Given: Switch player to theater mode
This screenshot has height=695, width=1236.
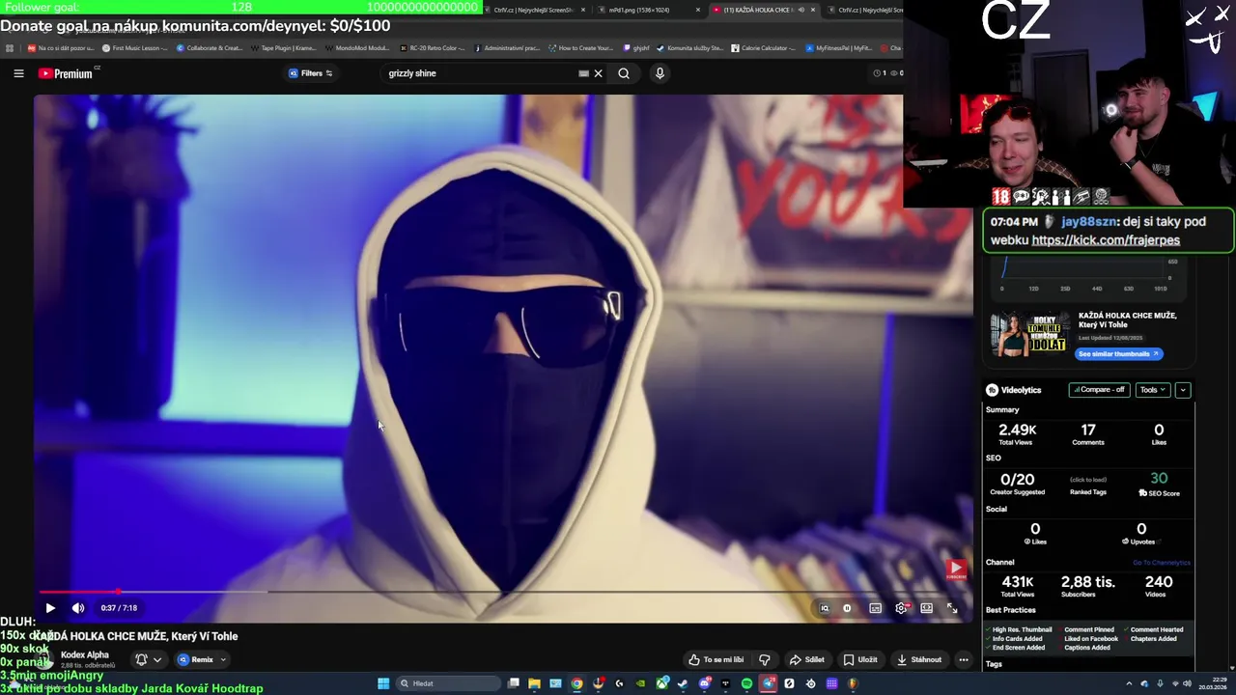Looking at the screenshot, I should click(926, 608).
